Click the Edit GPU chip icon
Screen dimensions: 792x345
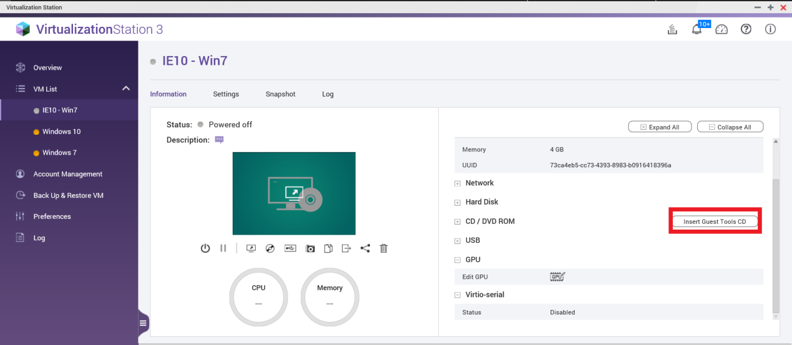point(557,276)
